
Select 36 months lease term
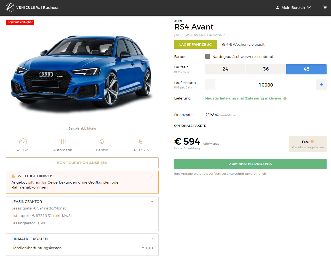coord(266,69)
